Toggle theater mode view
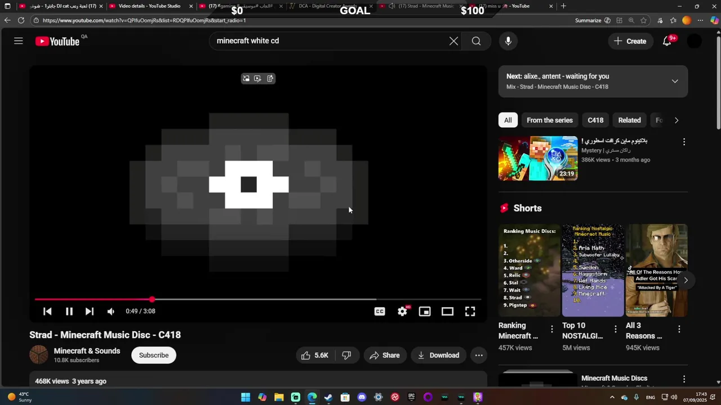721x405 pixels. point(447,312)
